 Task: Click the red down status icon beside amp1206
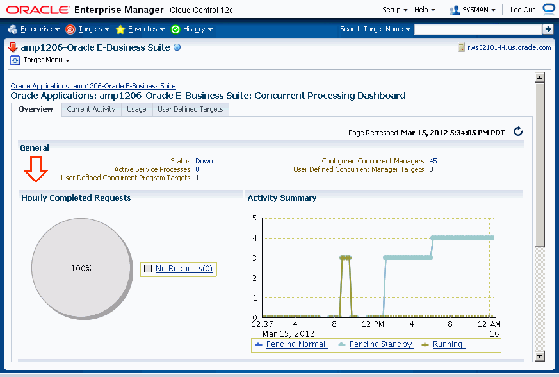coord(13,47)
